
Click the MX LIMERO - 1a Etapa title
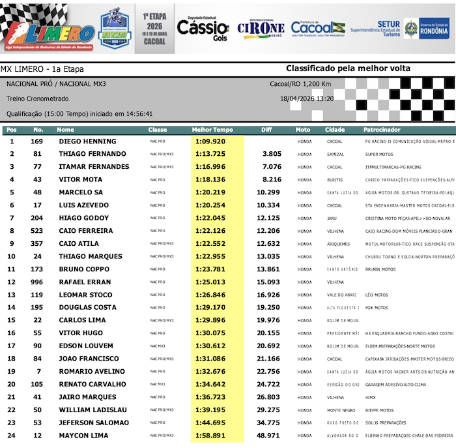[x=42, y=69]
